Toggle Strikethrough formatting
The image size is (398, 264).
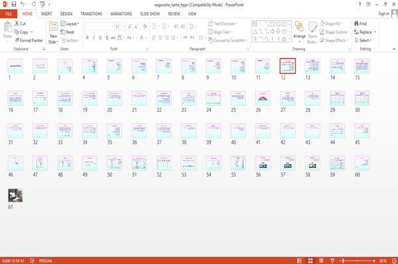coord(113,38)
